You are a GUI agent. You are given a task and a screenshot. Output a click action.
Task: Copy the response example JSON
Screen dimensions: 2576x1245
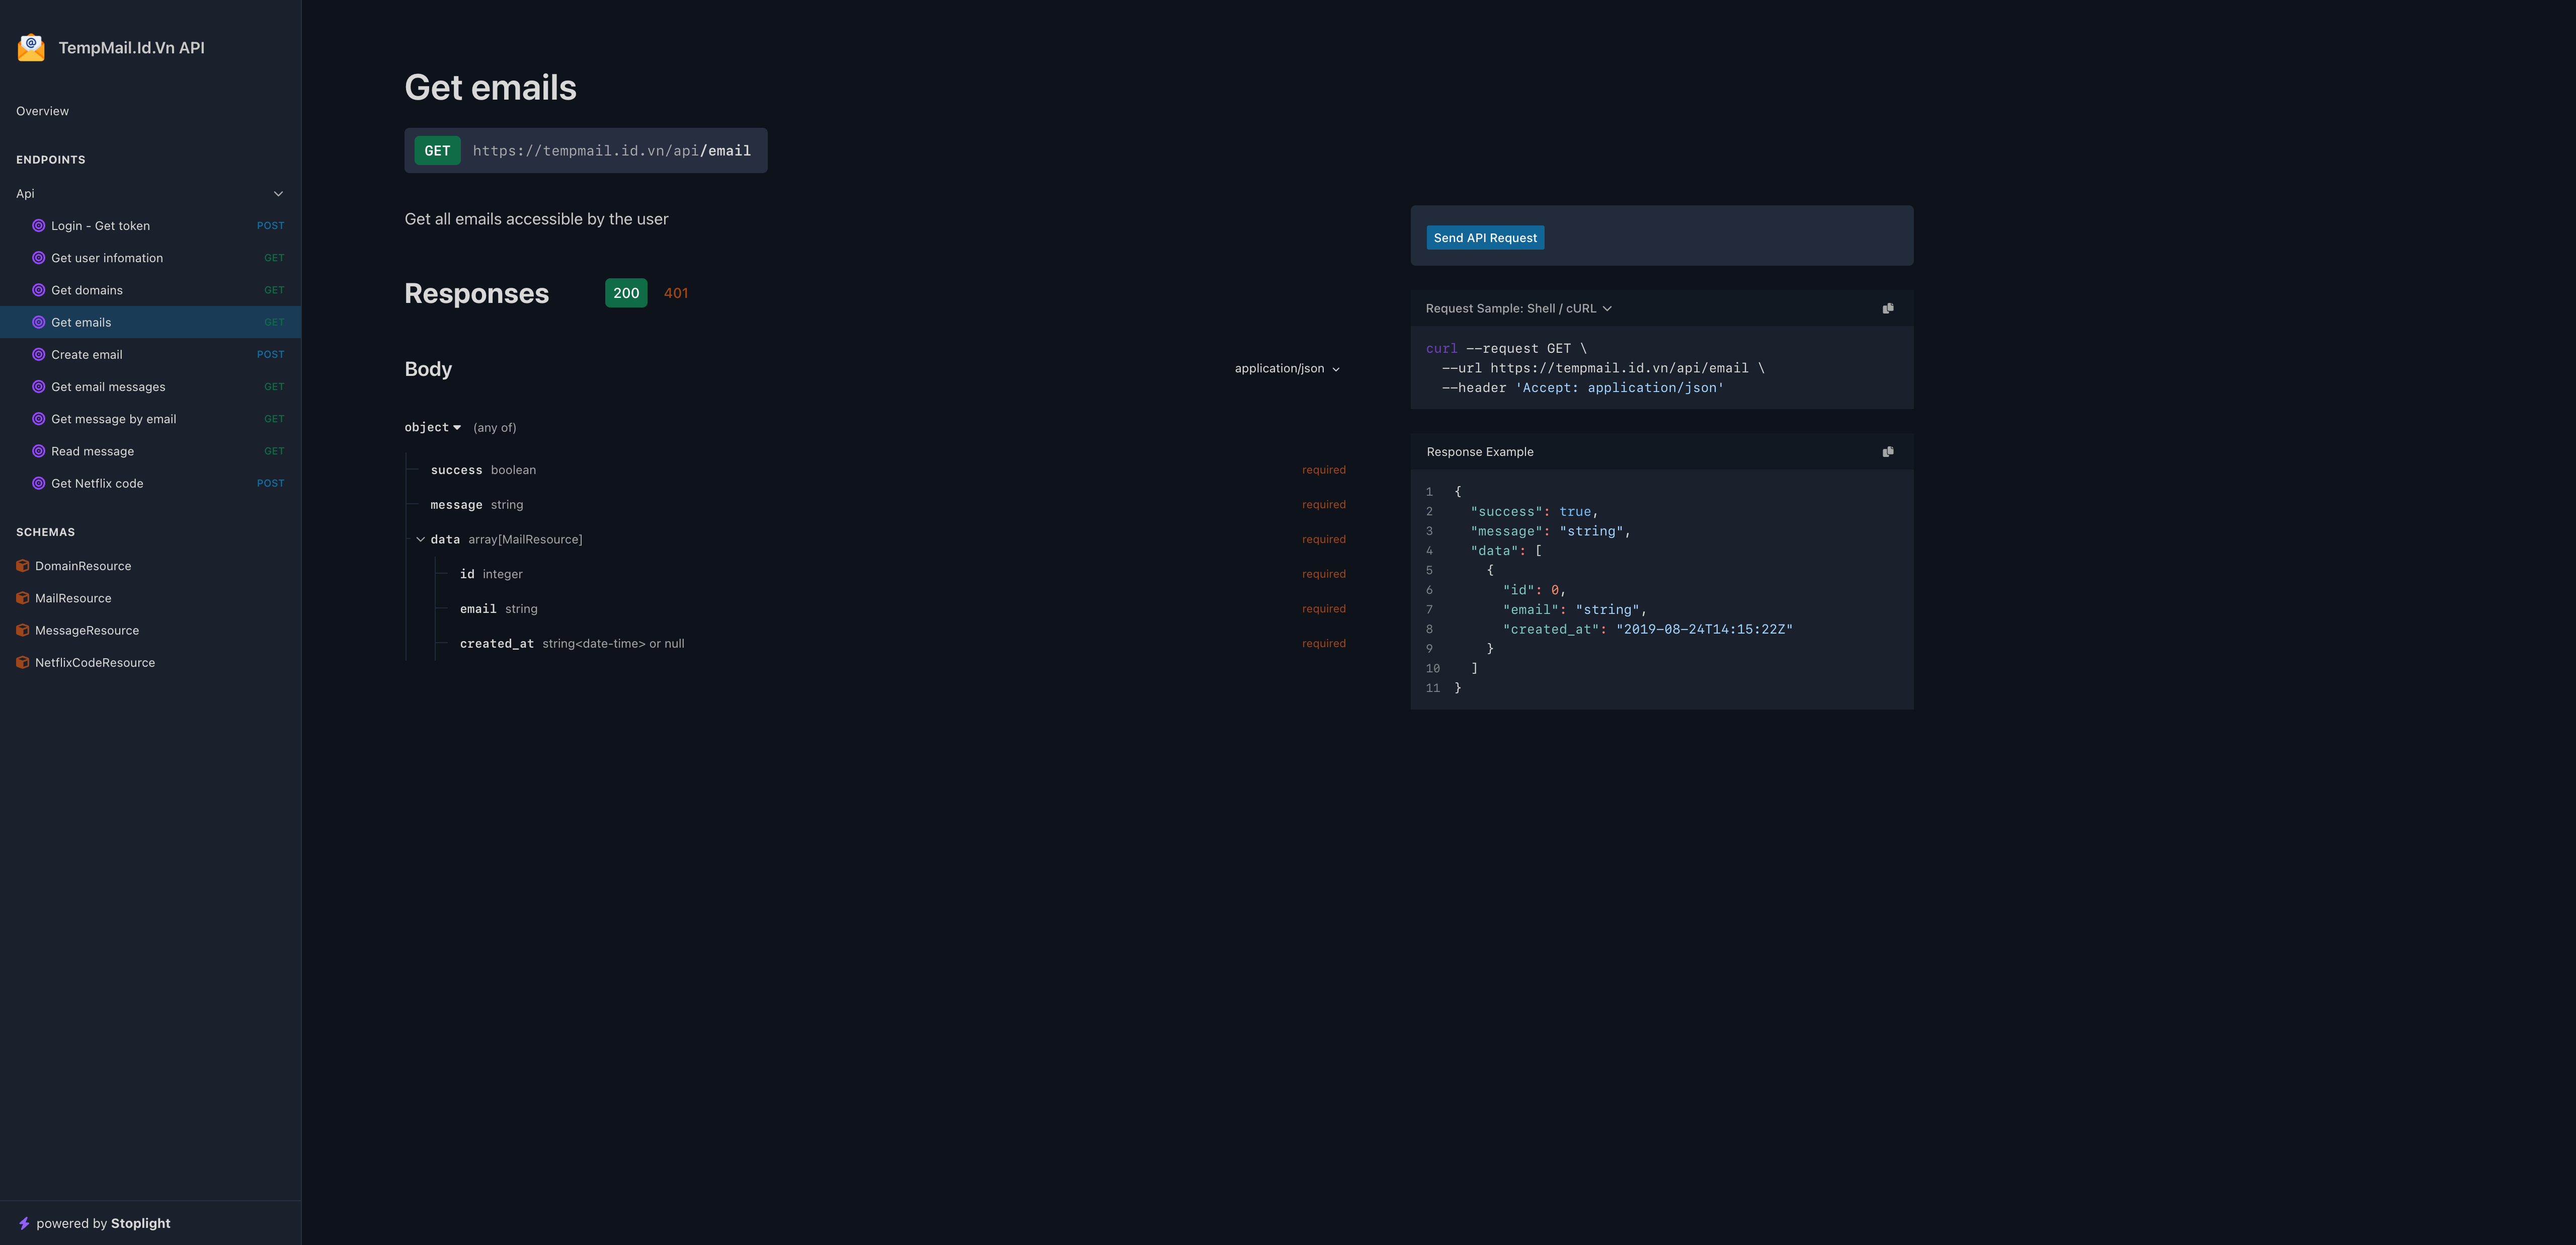click(1888, 452)
